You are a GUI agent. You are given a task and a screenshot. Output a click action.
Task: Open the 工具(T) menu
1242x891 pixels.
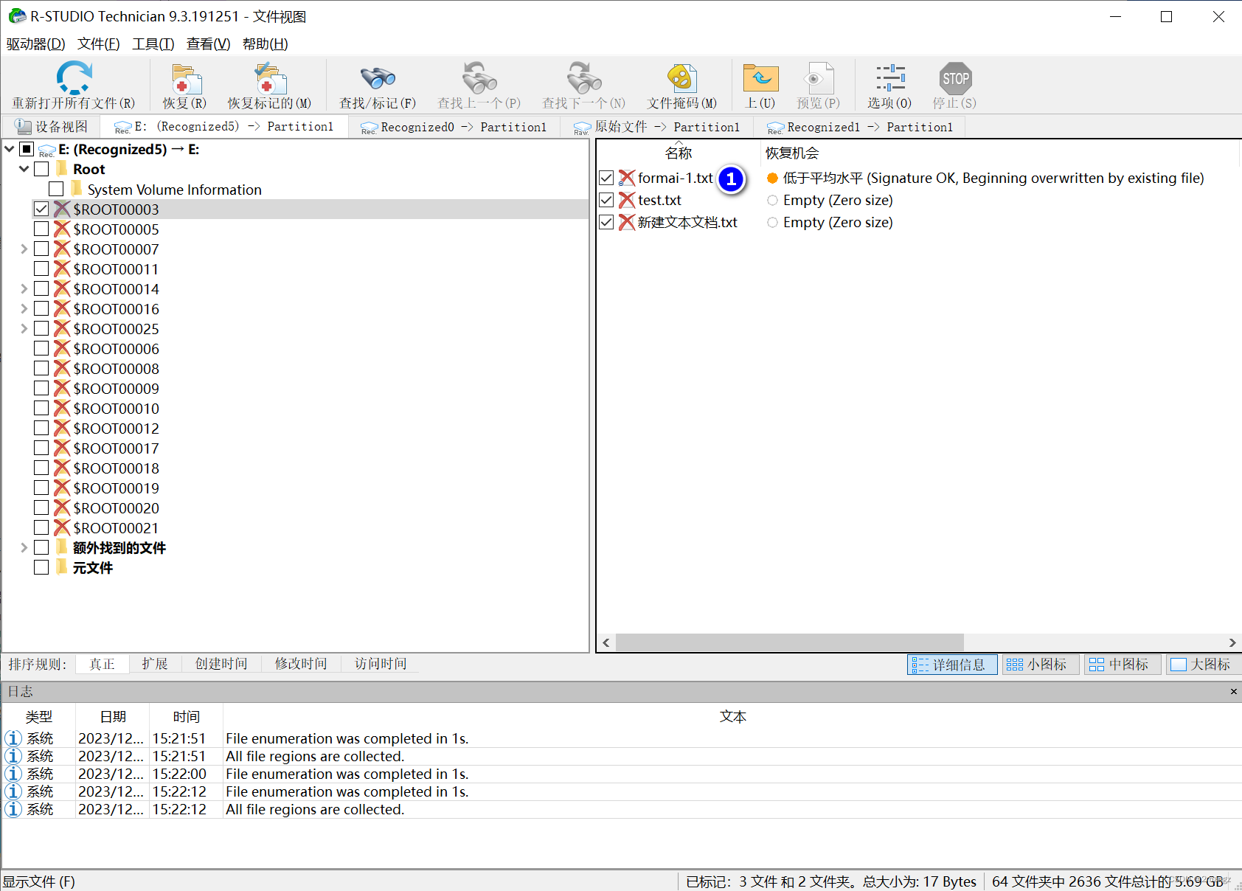(x=153, y=44)
